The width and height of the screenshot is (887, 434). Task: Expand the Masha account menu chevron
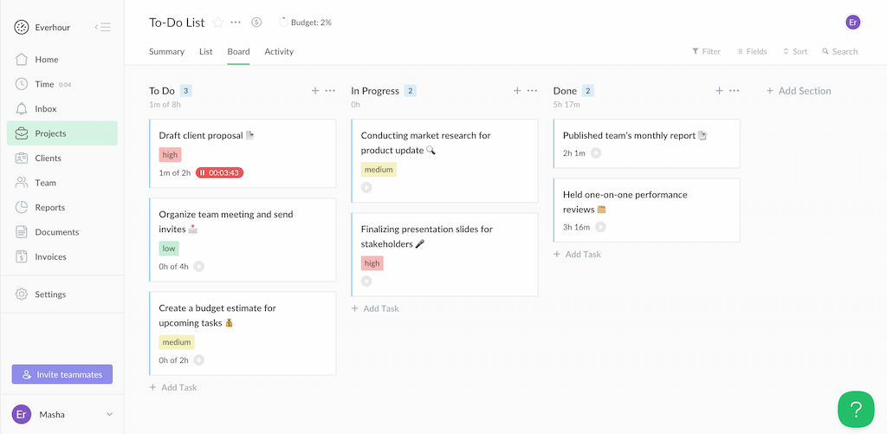pos(110,415)
